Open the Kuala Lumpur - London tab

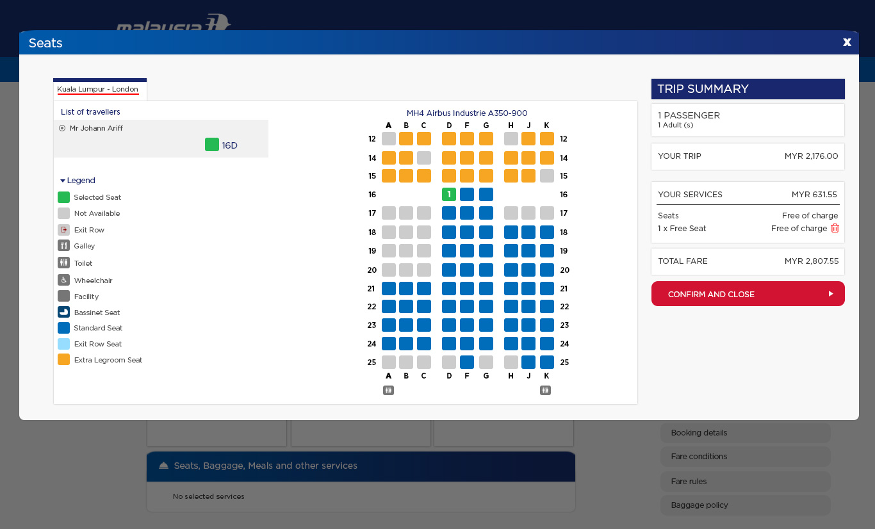click(x=98, y=89)
